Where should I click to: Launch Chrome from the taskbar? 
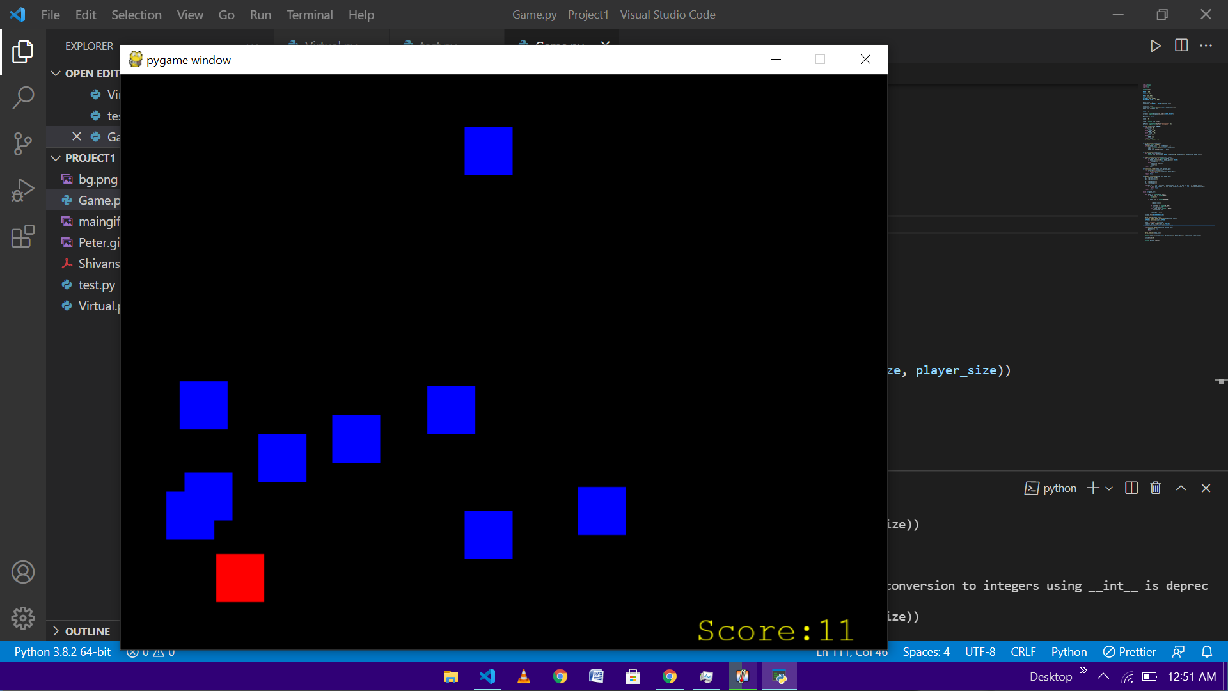tap(560, 676)
